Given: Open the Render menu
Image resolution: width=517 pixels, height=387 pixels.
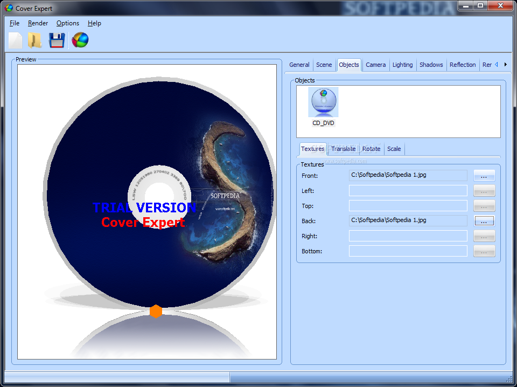Looking at the screenshot, I should (x=38, y=23).
